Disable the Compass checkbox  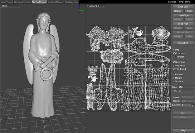click(174, 53)
